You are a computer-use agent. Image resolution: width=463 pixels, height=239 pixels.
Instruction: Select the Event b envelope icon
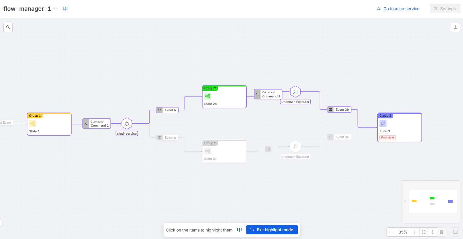point(160,110)
